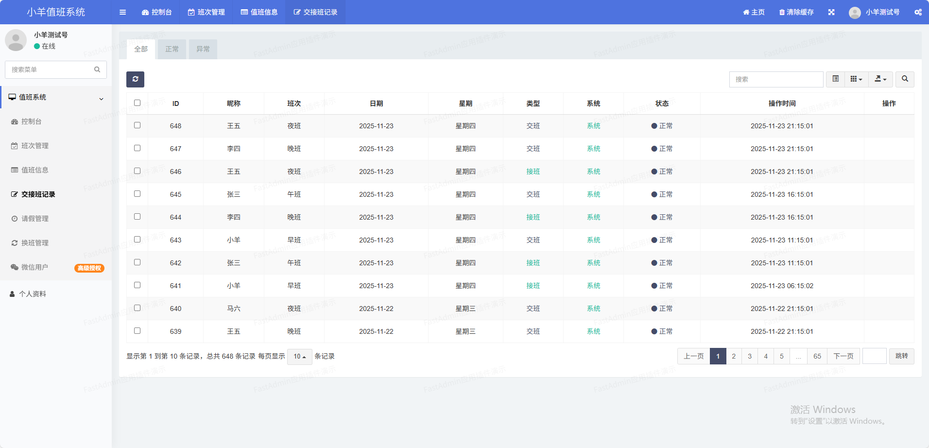Open the export data dropdown
Viewport: 929px width, 448px height.
(x=880, y=79)
